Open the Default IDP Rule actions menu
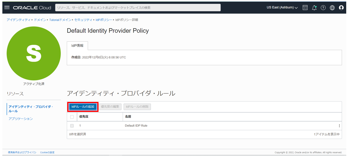348x158 pixels. pos(339,126)
